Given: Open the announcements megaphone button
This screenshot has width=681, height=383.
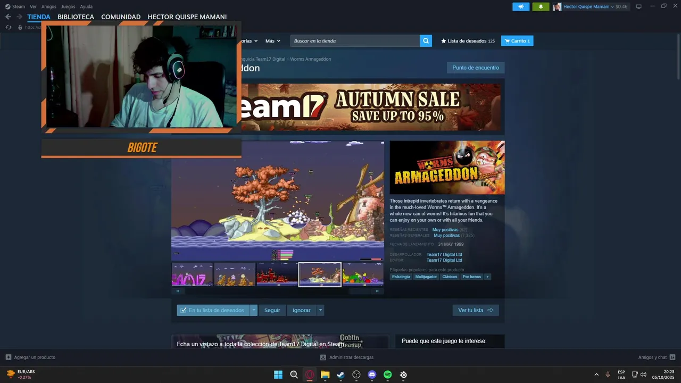Looking at the screenshot, I should coord(521,6).
